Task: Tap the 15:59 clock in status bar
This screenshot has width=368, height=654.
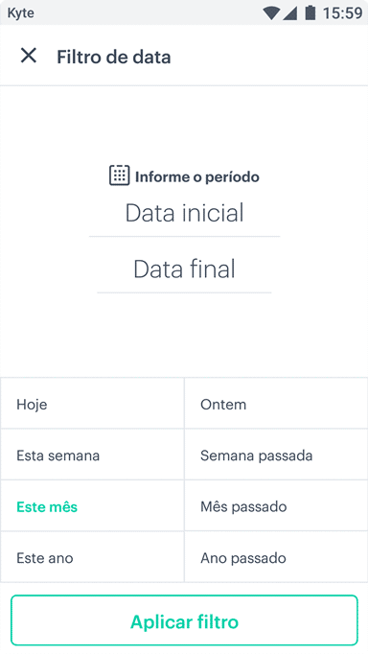Action: (342, 13)
